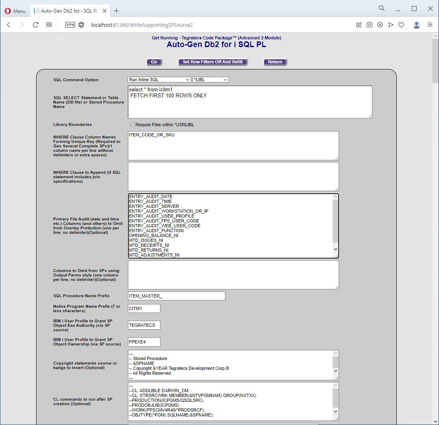Add page to bookmarks with heart icon
Screen dimensions: 439x425
401,25
